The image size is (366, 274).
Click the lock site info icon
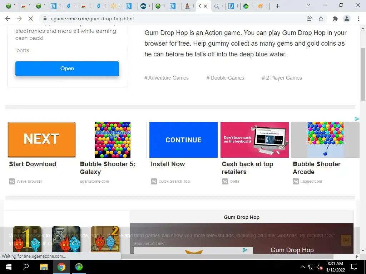tap(45, 19)
